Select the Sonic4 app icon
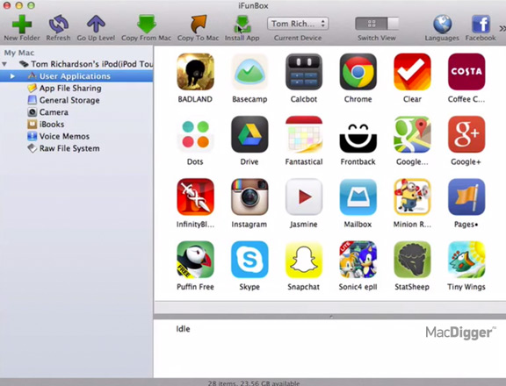The height and width of the screenshot is (386, 506). point(358,260)
